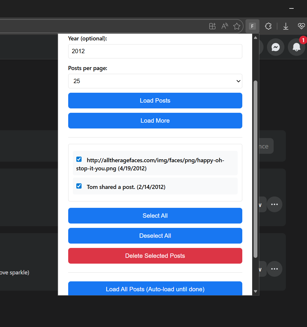Open the browser Extensions puzzle icon

(x=268, y=26)
